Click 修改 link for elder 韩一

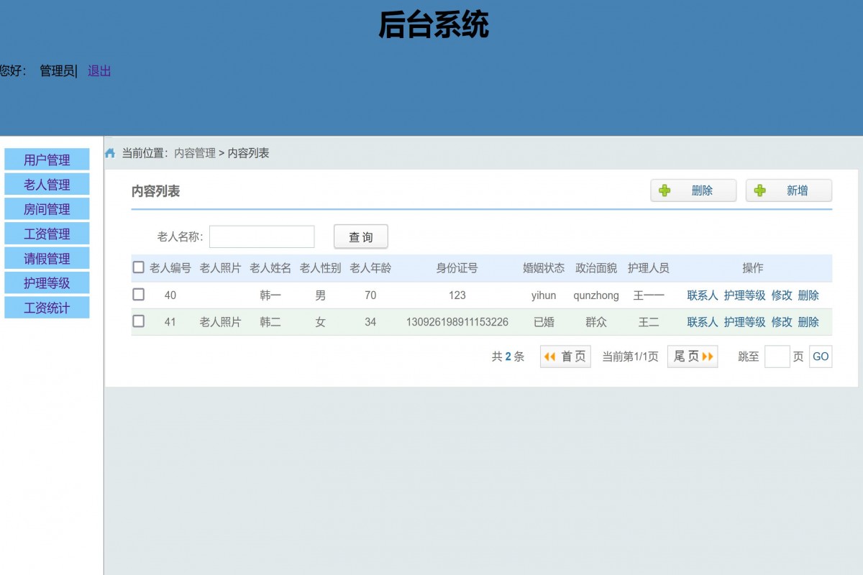pos(781,295)
